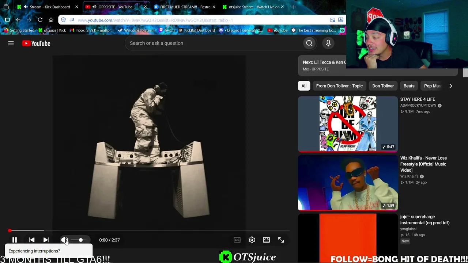This screenshot has width=468, height=263.
Task: Reload the current page
Action: (x=40, y=20)
